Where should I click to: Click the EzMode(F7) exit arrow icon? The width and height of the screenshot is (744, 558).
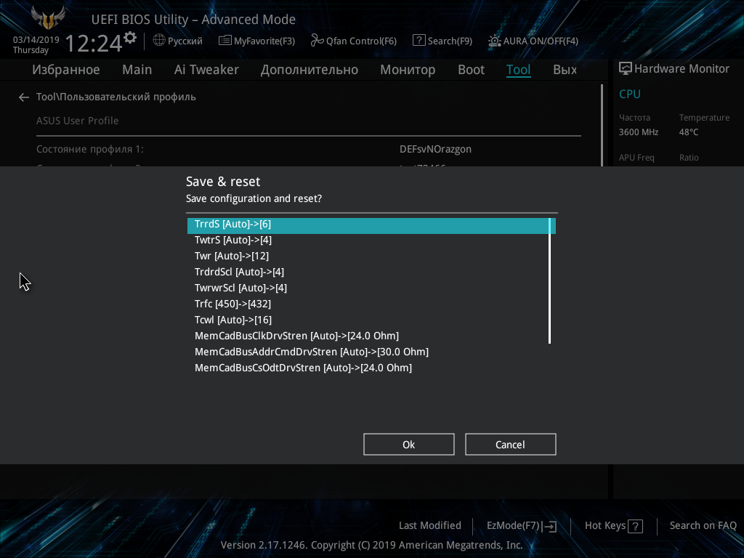point(550,526)
